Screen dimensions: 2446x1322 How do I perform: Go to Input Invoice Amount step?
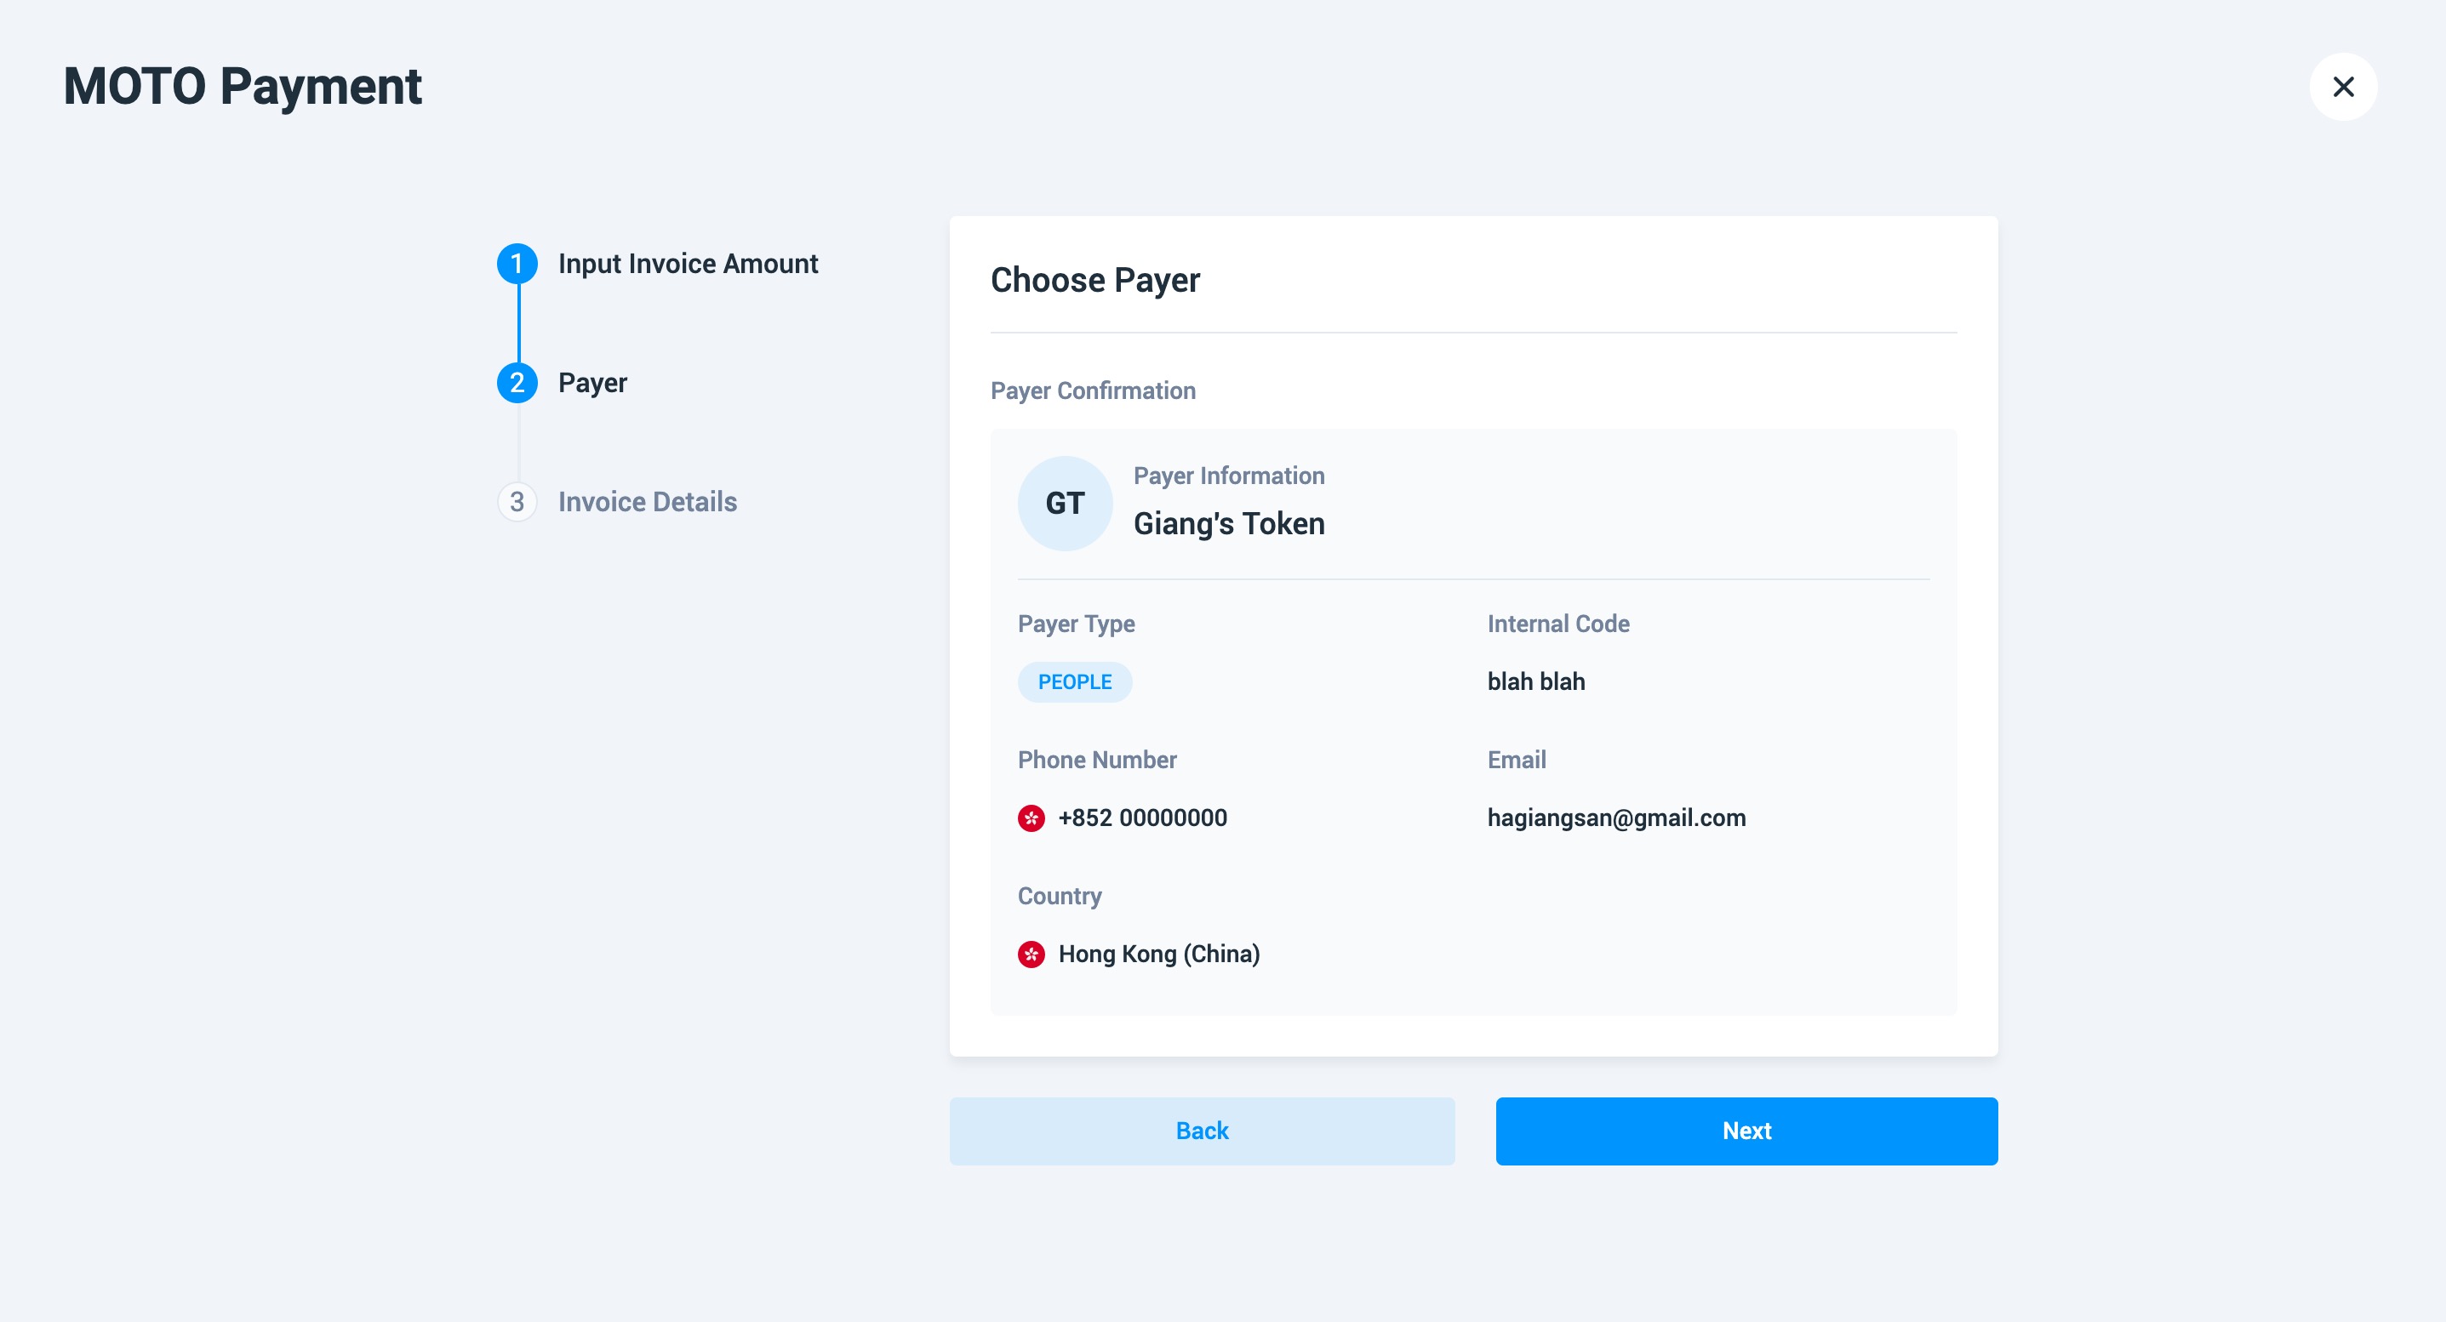[688, 264]
